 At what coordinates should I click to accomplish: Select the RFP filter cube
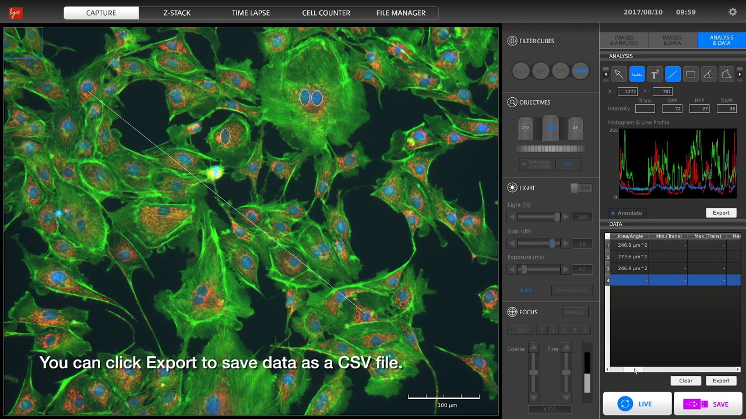point(561,71)
